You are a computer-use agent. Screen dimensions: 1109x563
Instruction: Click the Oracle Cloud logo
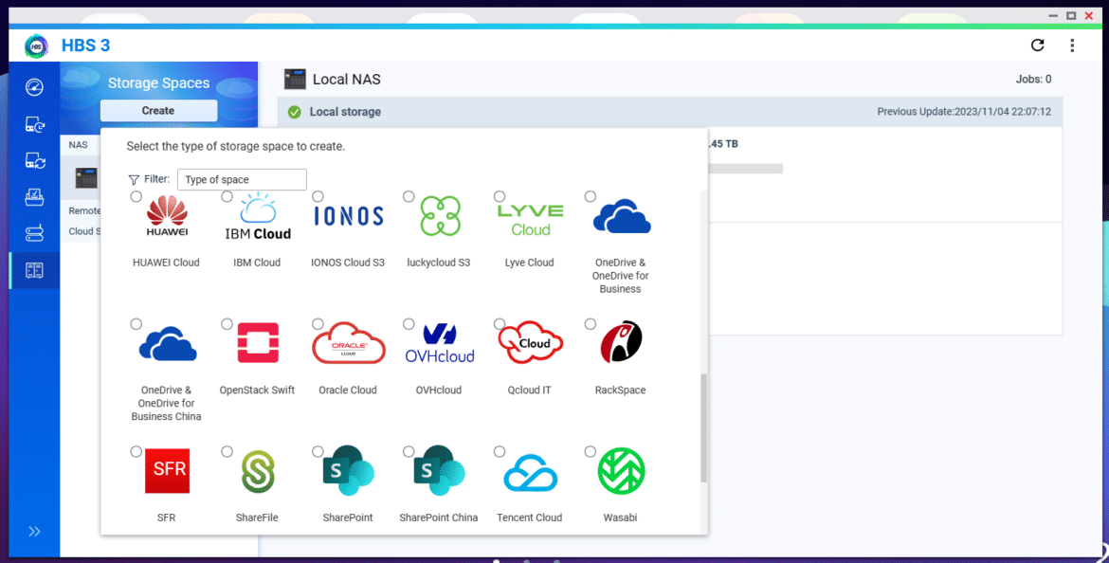point(349,343)
